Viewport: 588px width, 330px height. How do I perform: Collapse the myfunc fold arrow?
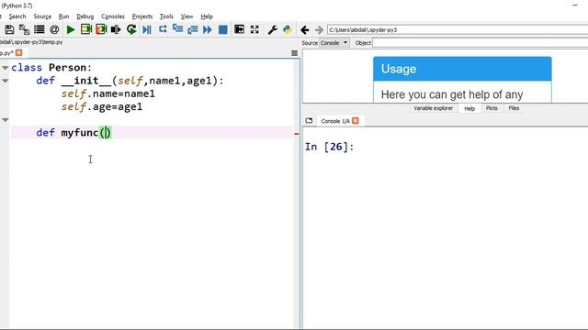(5, 120)
